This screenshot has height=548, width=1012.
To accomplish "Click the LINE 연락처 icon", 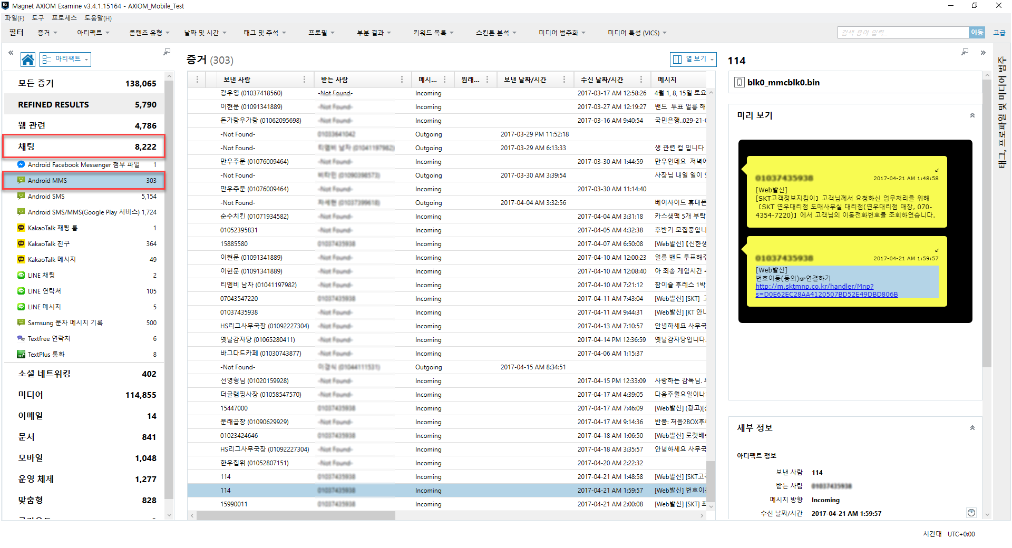I will coord(21,291).
